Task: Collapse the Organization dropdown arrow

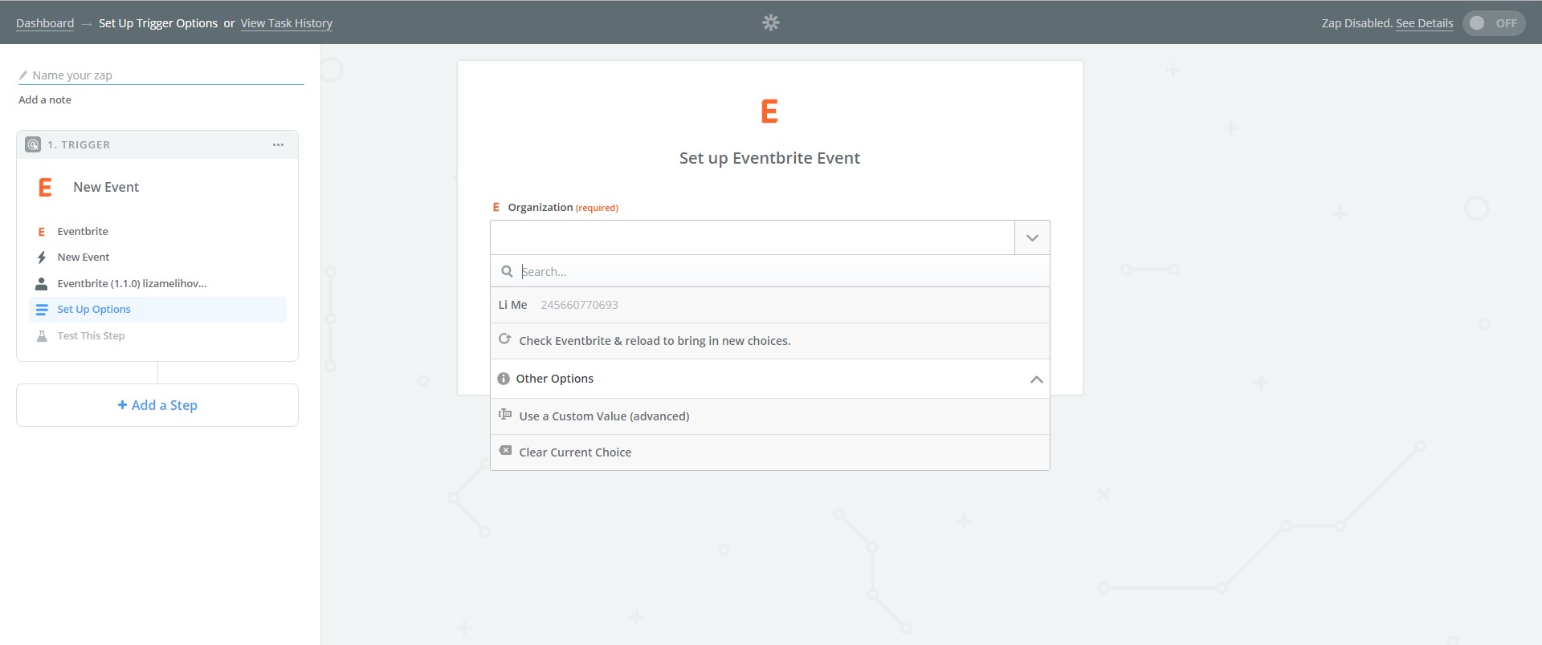Action: [x=1032, y=237]
